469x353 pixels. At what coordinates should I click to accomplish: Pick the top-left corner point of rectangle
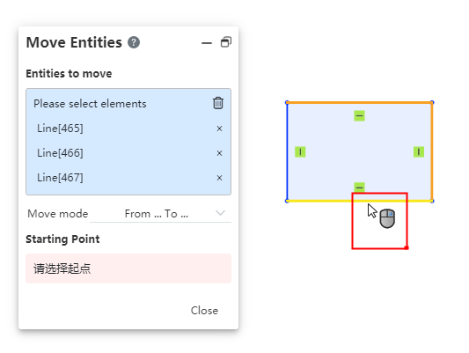coord(287,103)
